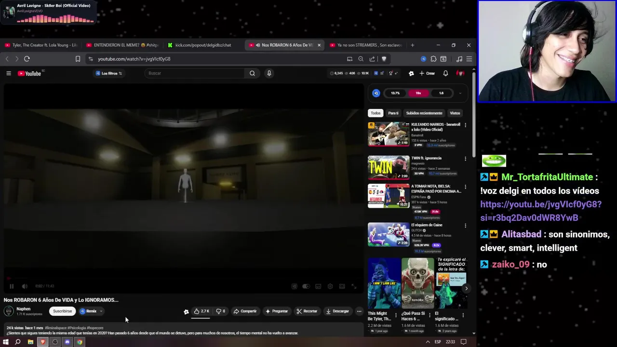Go to the YouTube home logo
Image resolution: width=617 pixels, height=347 pixels.
coord(30,73)
